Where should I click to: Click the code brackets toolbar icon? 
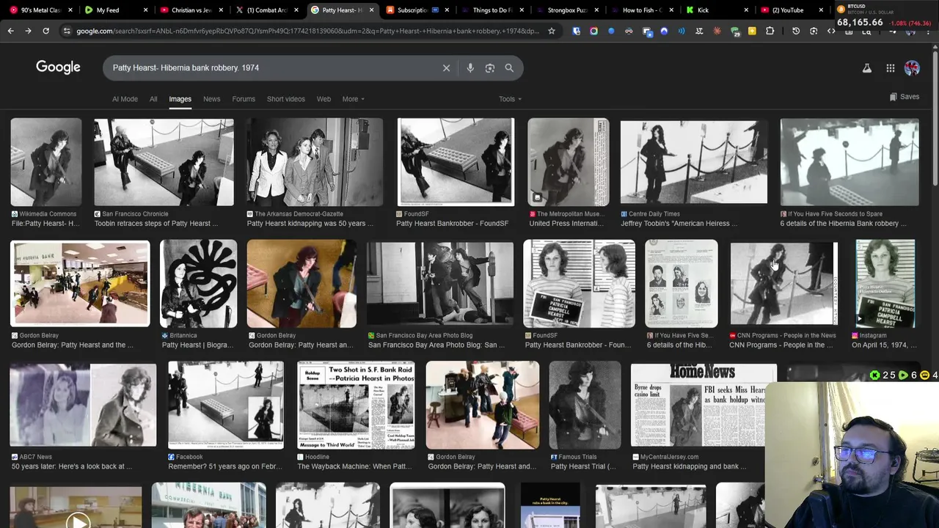click(831, 31)
